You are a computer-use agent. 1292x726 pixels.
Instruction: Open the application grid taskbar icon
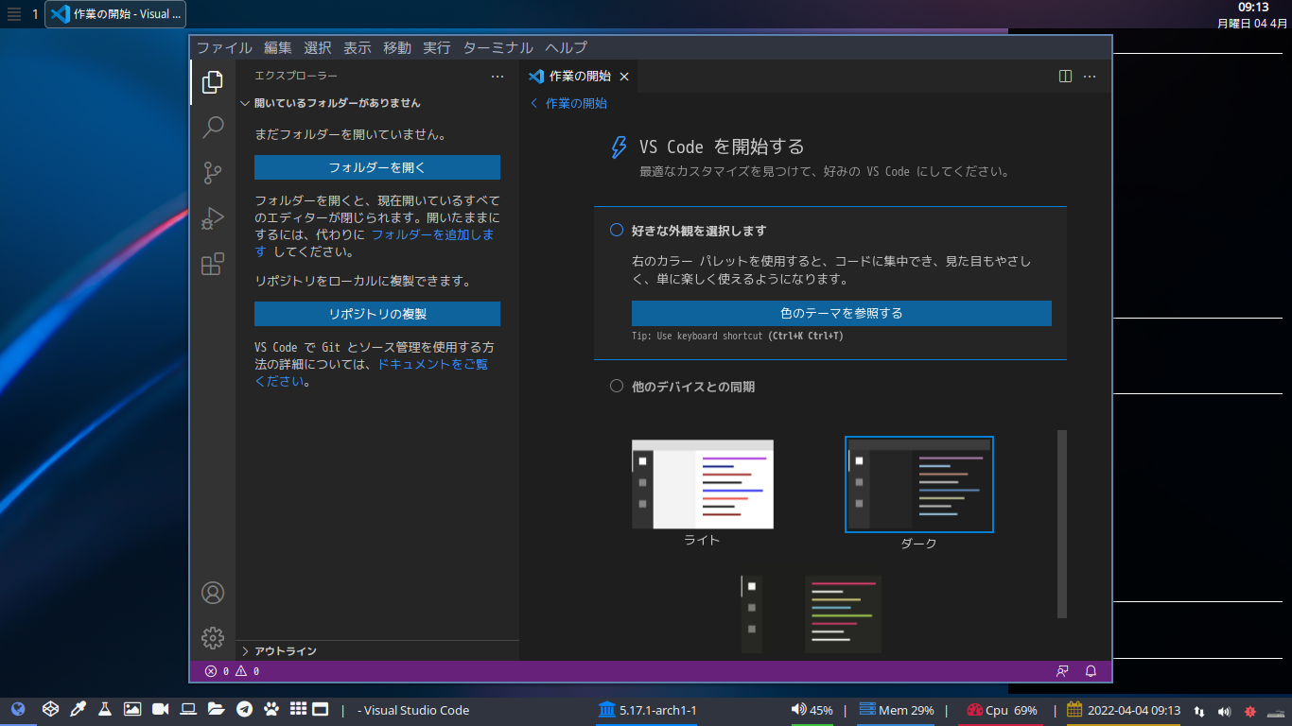tap(298, 709)
